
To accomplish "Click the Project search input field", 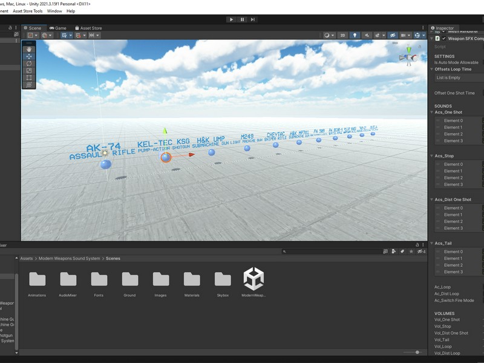I will pyautogui.click(x=332, y=252).
